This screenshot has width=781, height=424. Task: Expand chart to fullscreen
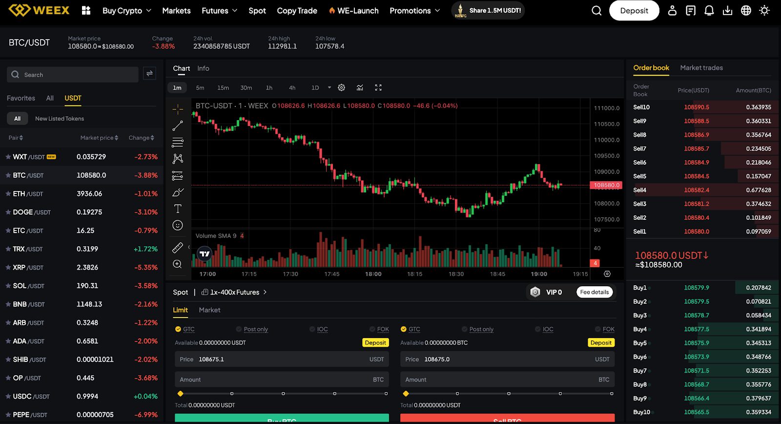coord(378,87)
